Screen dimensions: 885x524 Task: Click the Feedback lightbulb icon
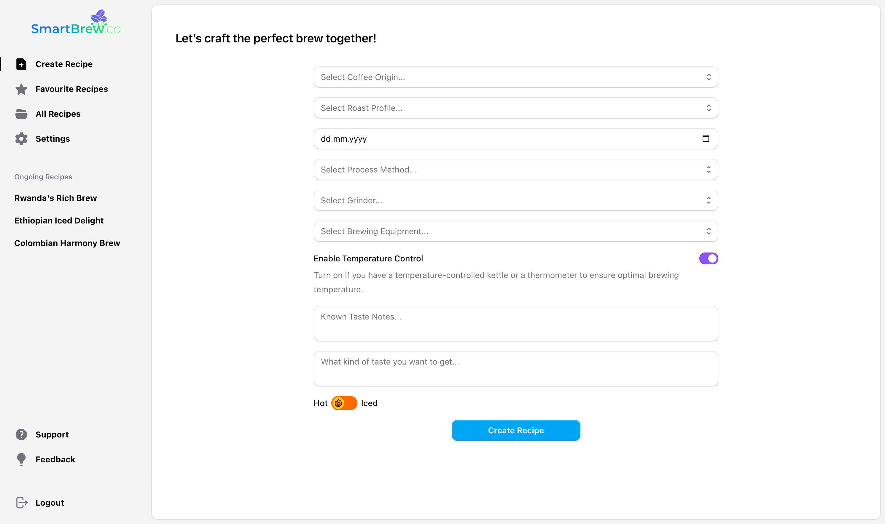pos(21,459)
